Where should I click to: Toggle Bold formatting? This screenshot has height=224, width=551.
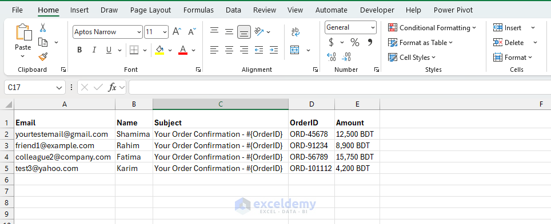[x=79, y=50]
